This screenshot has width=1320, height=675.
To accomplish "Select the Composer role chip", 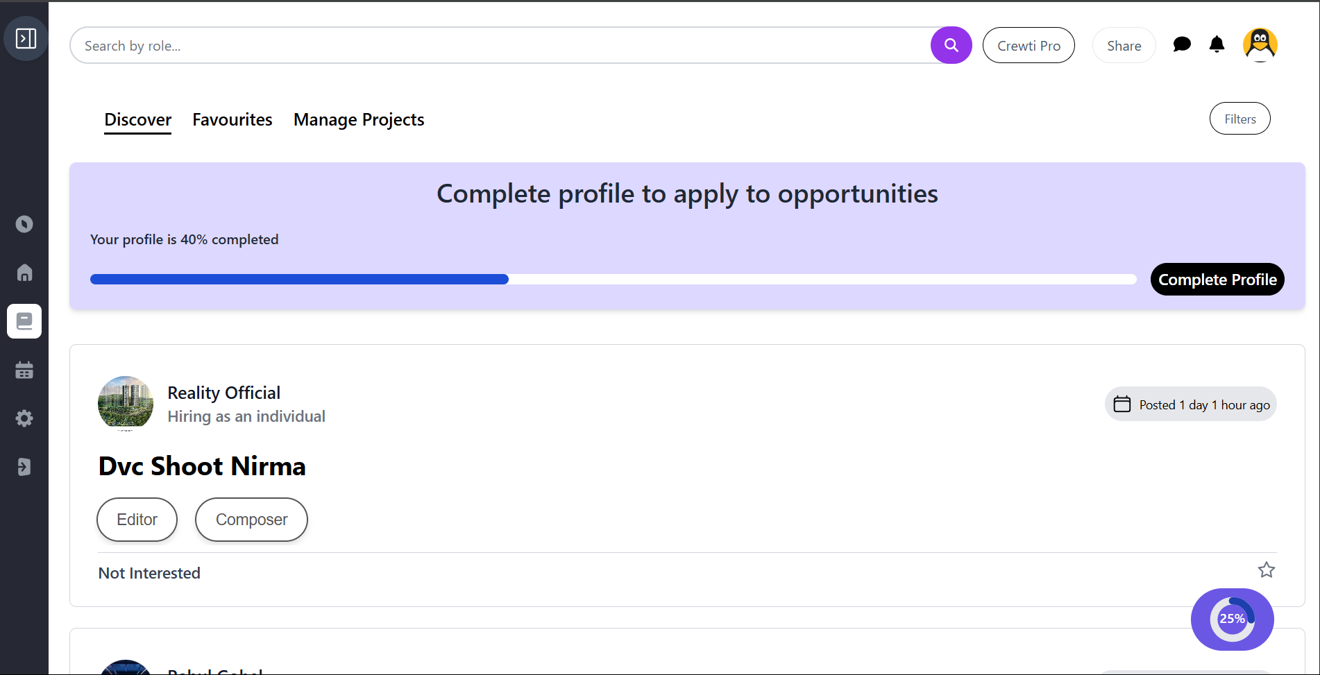I will pyautogui.click(x=251, y=520).
